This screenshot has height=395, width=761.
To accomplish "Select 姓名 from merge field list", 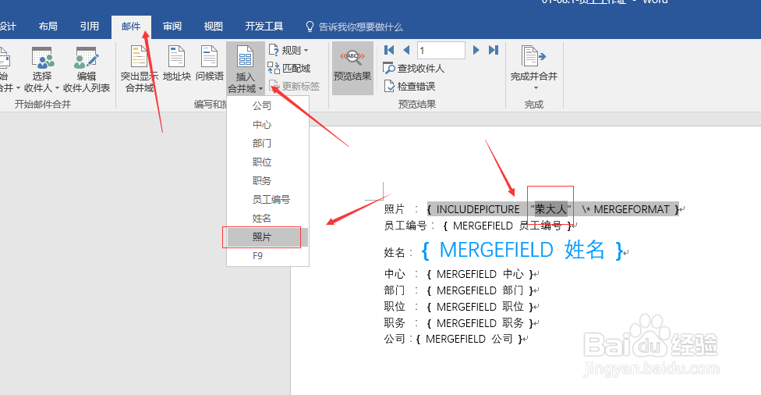I will tap(268, 219).
